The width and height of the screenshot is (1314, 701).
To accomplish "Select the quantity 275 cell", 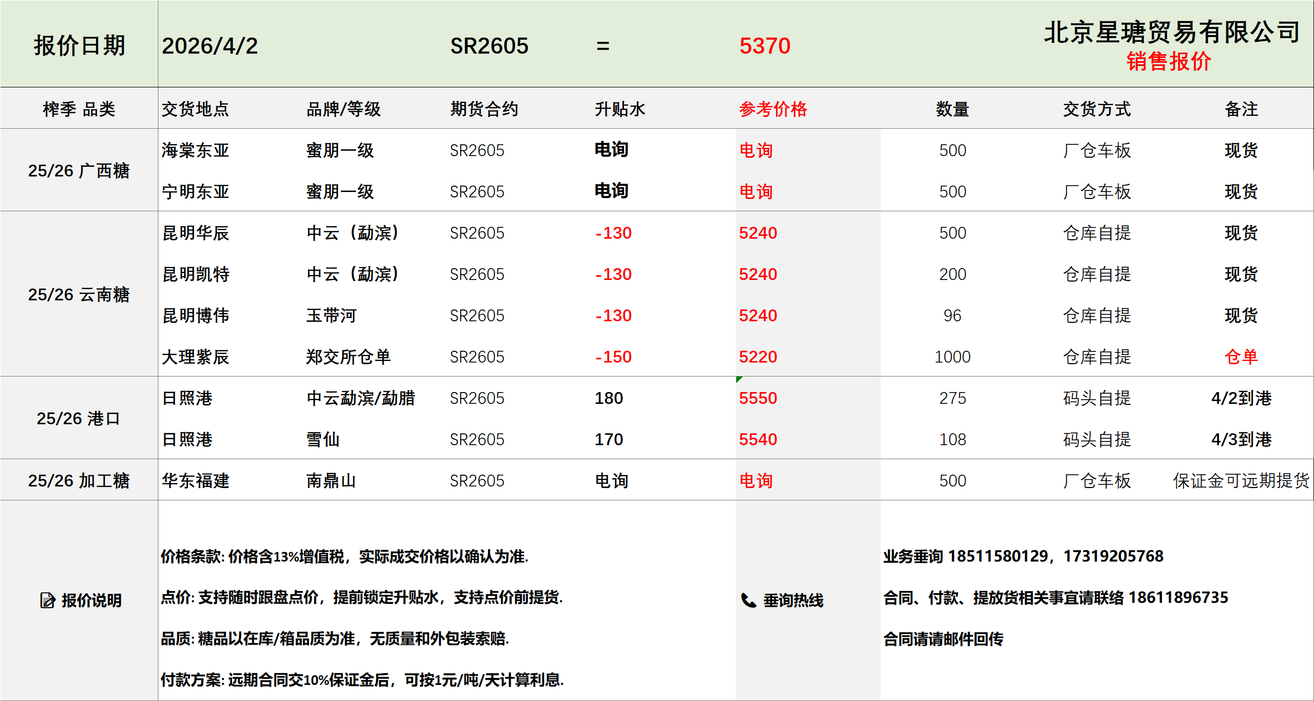I will click(953, 398).
